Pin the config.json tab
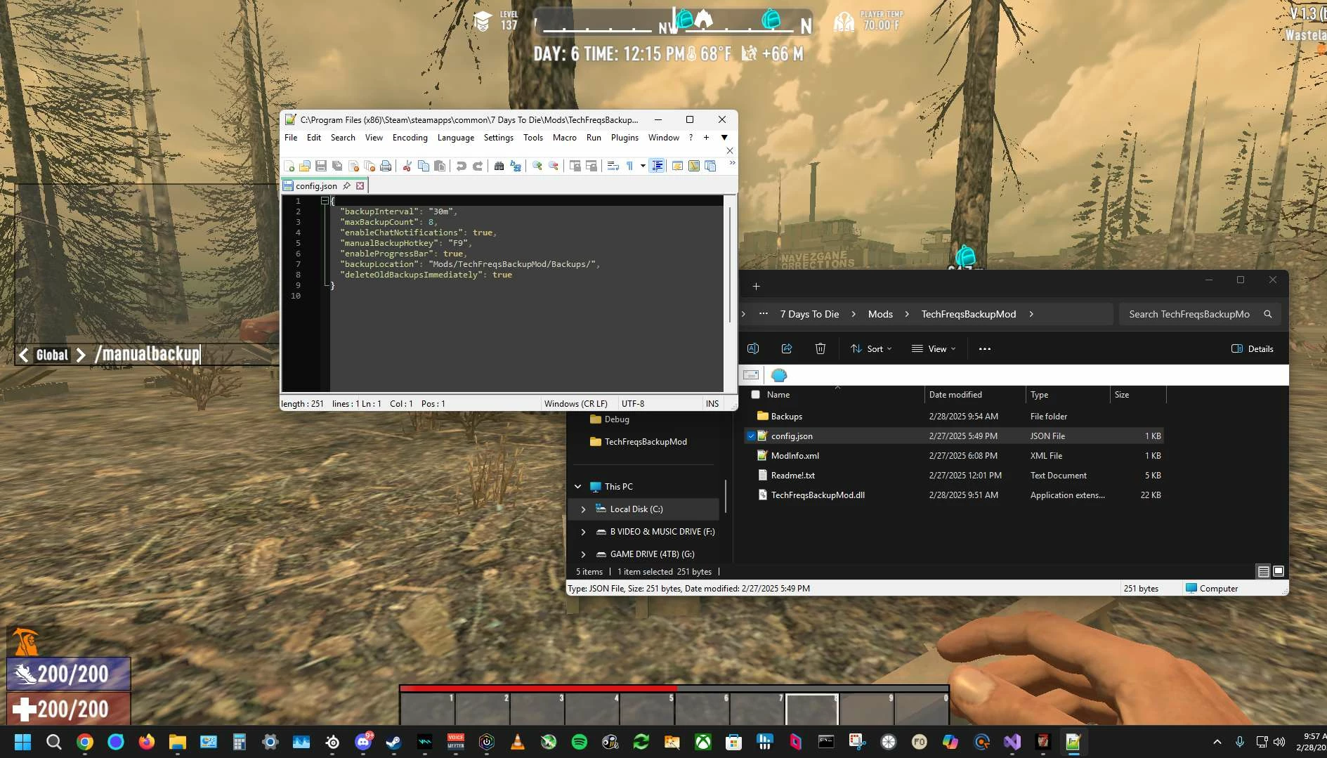The height and width of the screenshot is (758, 1327). [346, 186]
